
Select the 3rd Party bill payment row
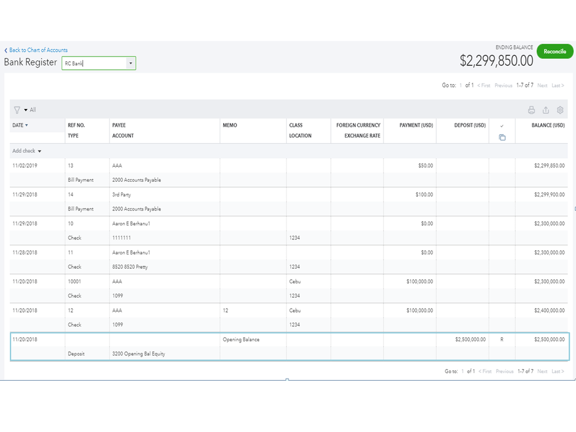tap(121, 195)
